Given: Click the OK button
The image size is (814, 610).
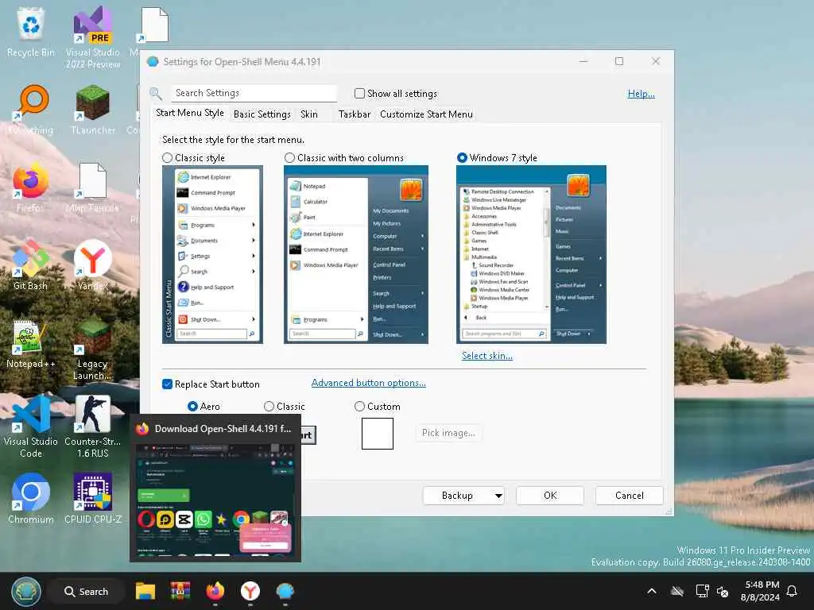Looking at the screenshot, I should coord(550,496).
